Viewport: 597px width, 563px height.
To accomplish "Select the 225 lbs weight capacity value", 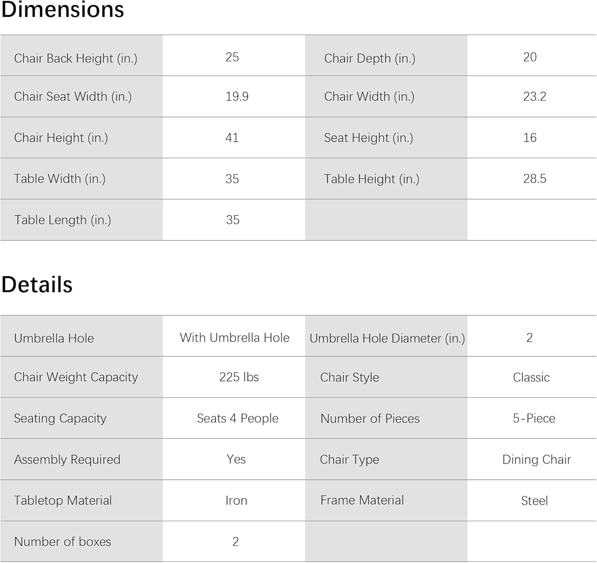I will point(239,377).
